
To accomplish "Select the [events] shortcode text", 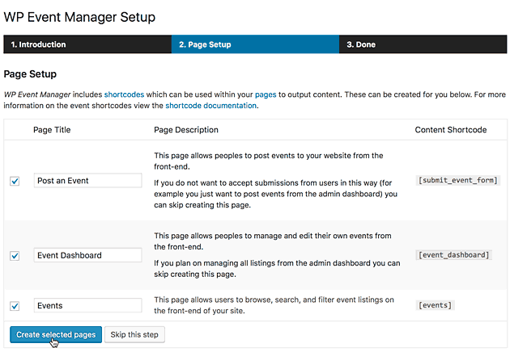I will point(435,305).
